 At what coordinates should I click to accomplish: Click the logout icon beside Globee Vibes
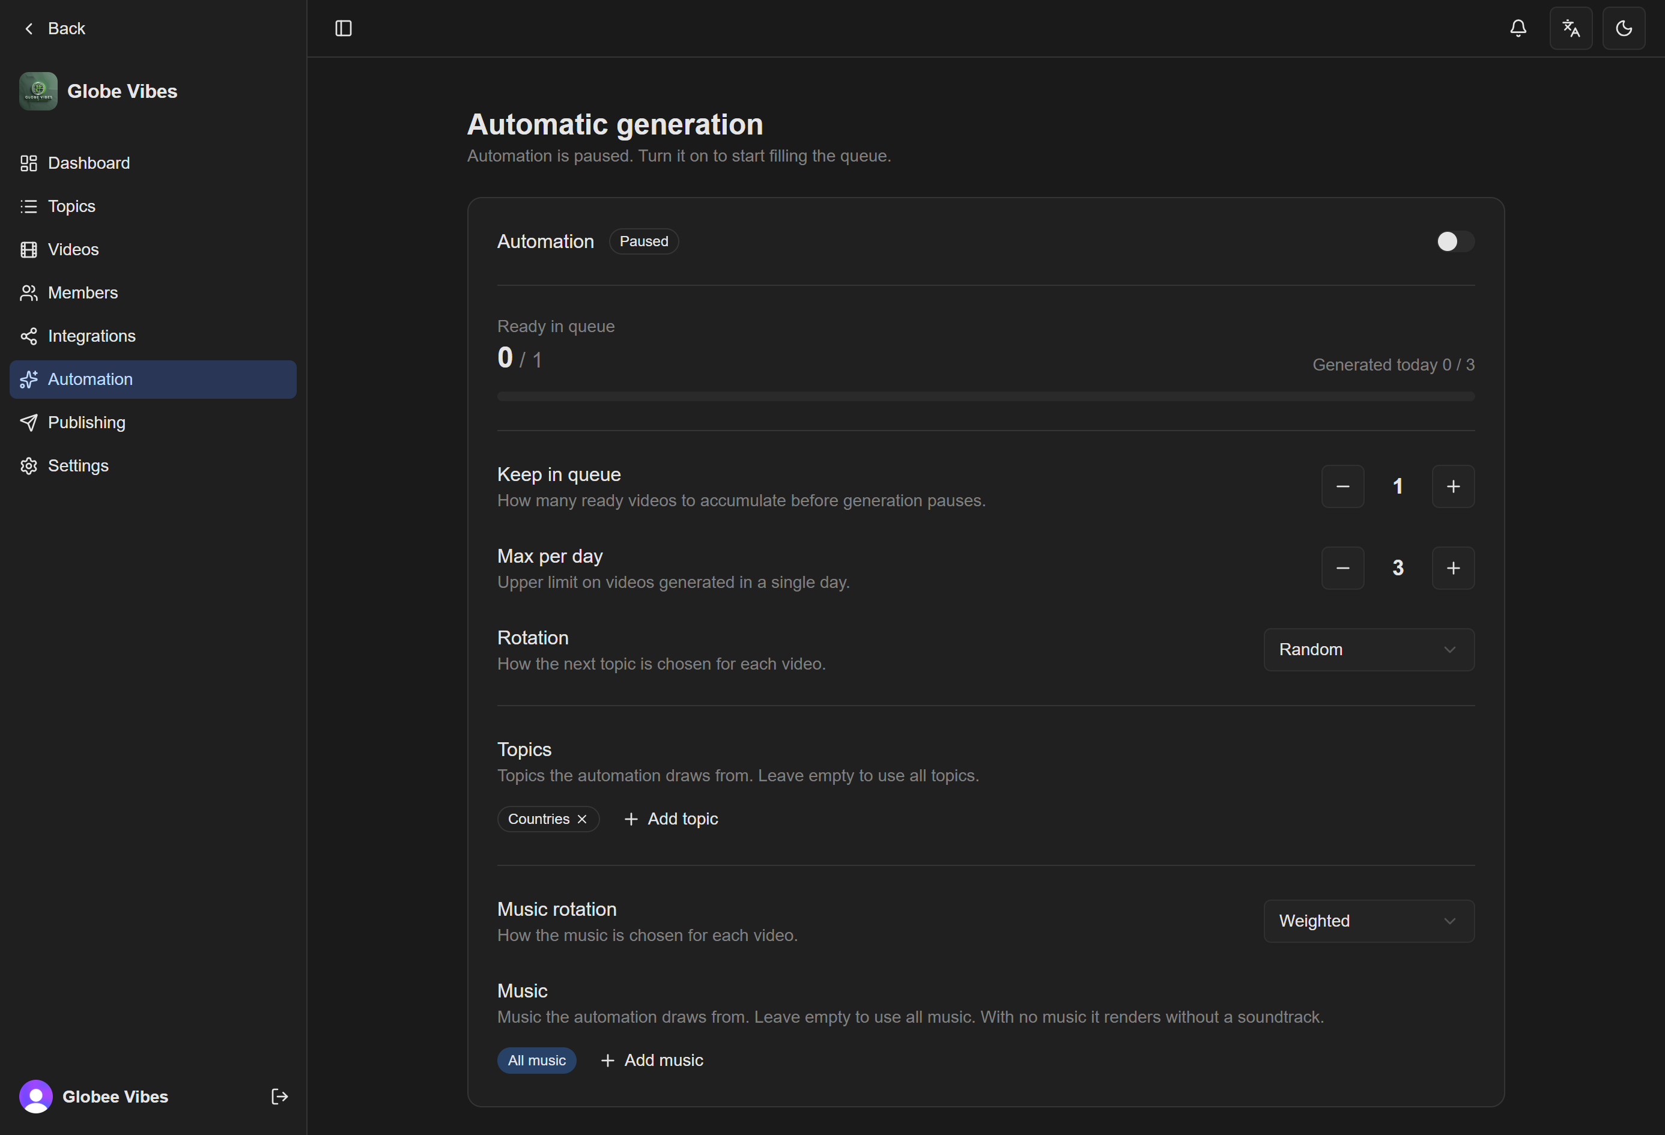point(279,1097)
